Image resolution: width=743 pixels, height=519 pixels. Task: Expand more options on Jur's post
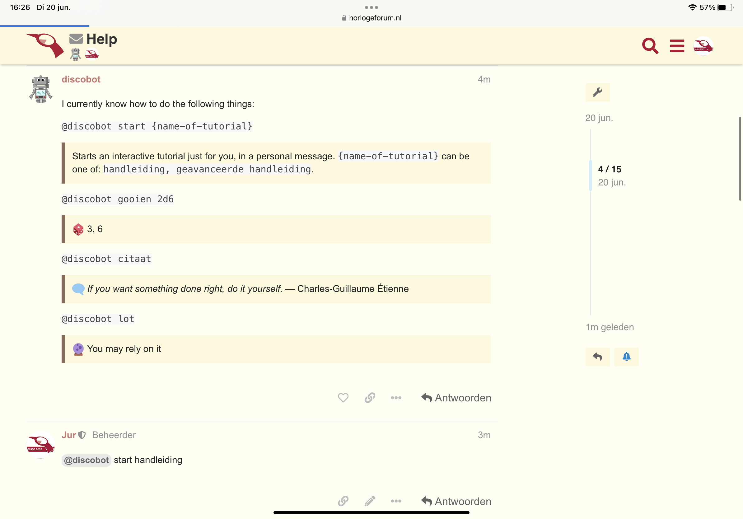pos(396,501)
